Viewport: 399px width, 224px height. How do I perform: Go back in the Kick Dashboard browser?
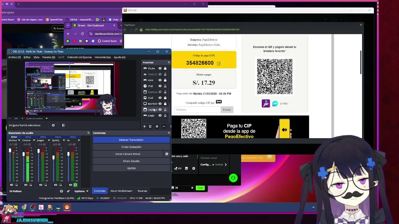(x=68, y=34)
